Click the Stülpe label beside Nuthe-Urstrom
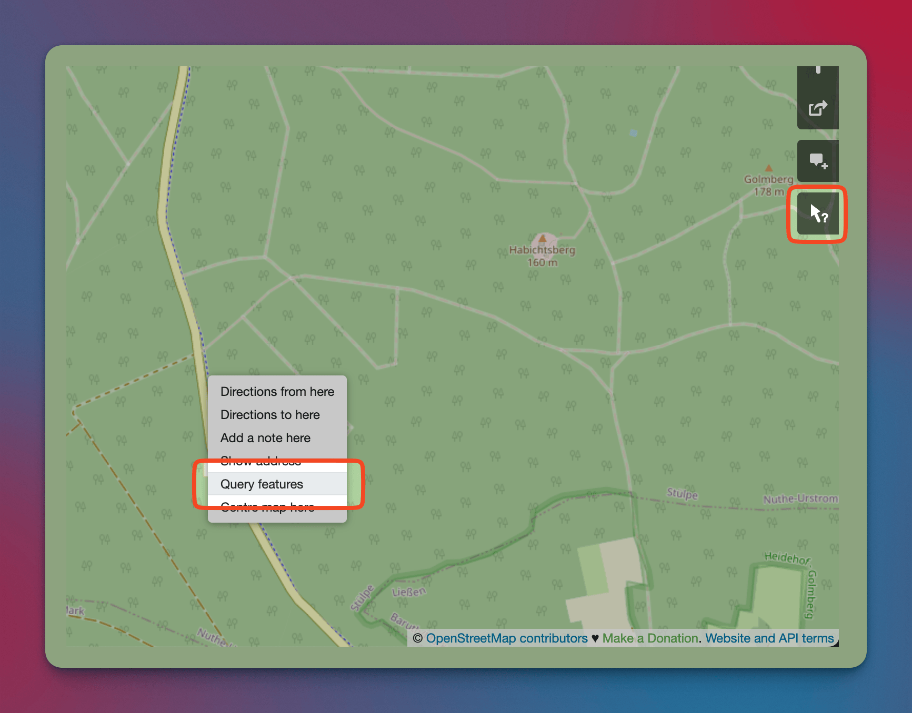912x713 pixels. pyautogui.click(x=682, y=493)
